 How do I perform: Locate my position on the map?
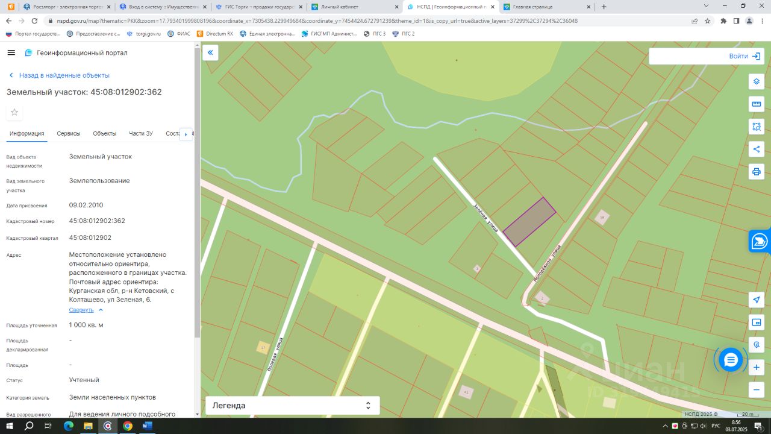(x=757, y=300)
